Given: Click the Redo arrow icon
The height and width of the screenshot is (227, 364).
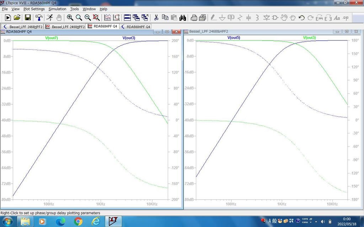Looking at the screenshot, I should [x=310, y=18].
